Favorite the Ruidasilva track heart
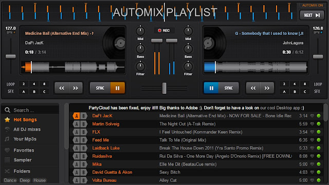 312,156
